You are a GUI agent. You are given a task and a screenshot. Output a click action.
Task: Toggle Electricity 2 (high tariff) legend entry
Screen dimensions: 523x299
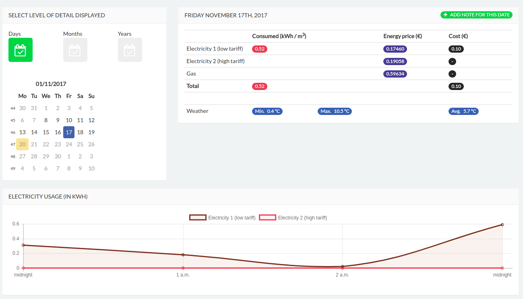pos(293,218)
